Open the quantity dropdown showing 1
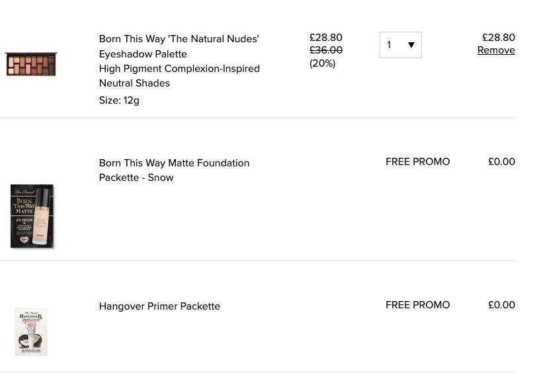The width and height of the screenshot is (533, 373). pos(401,45)
